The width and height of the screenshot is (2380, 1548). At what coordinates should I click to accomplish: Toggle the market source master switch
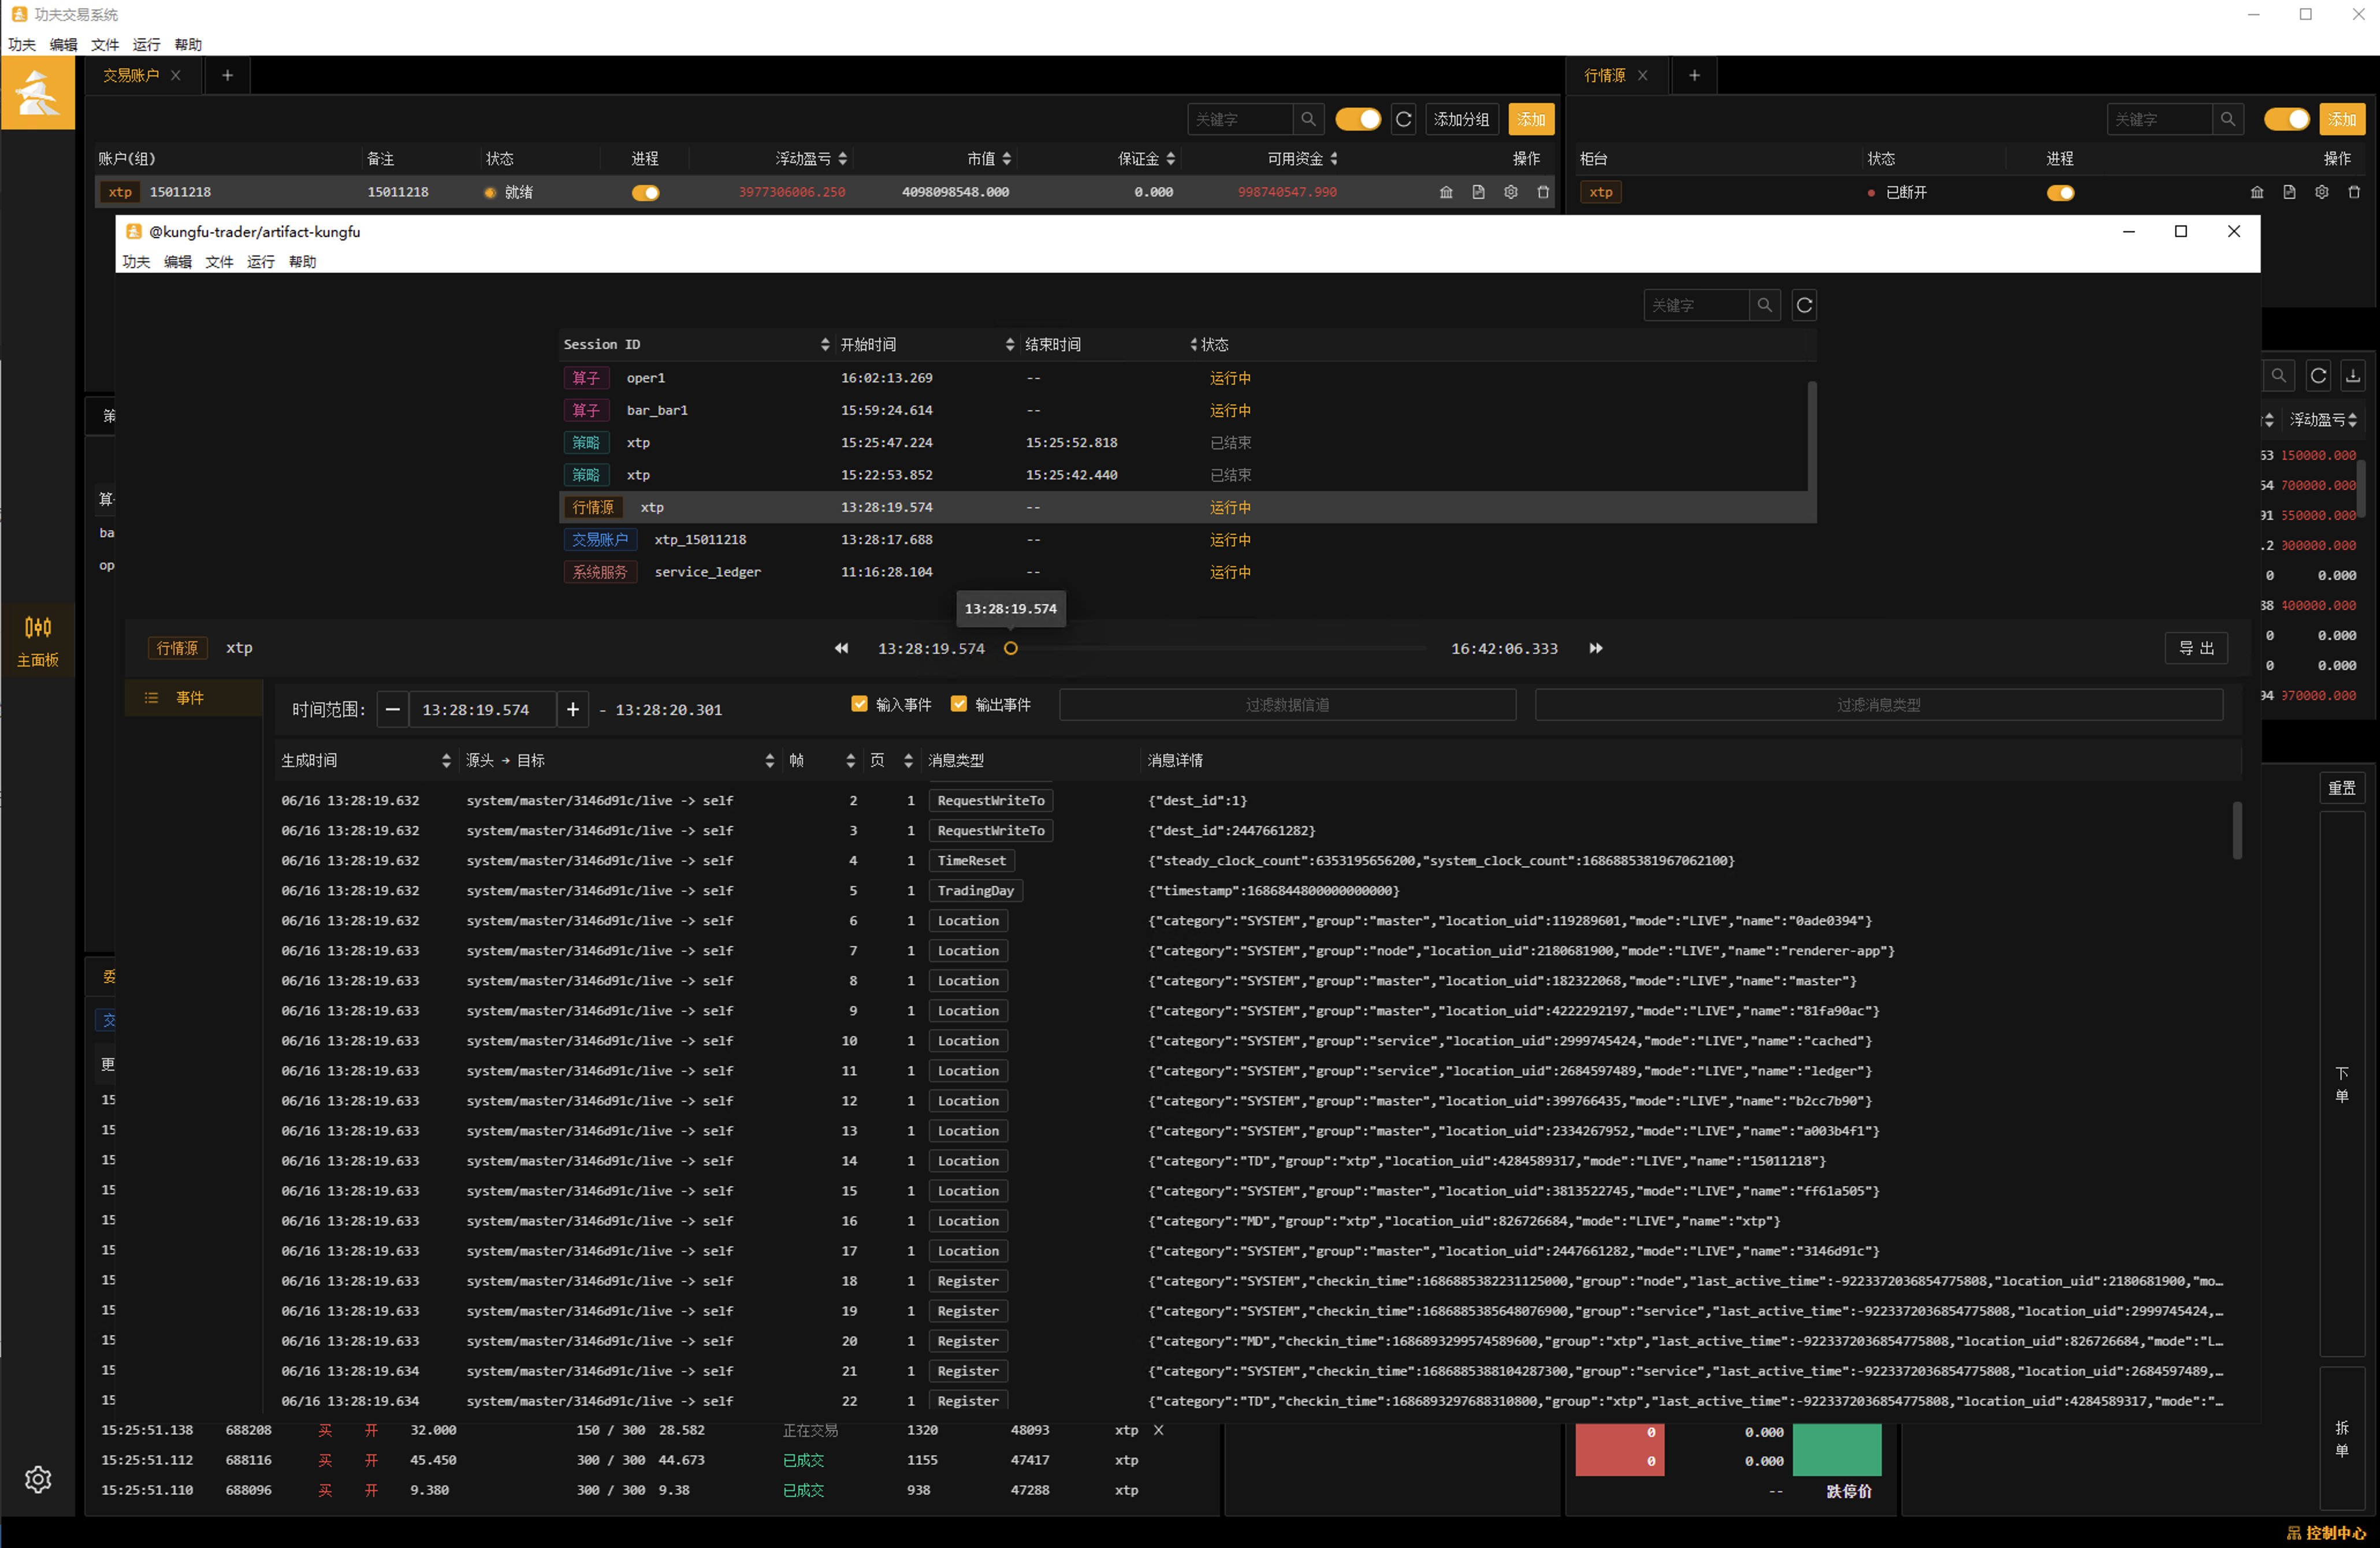(x=2287, y=119)
